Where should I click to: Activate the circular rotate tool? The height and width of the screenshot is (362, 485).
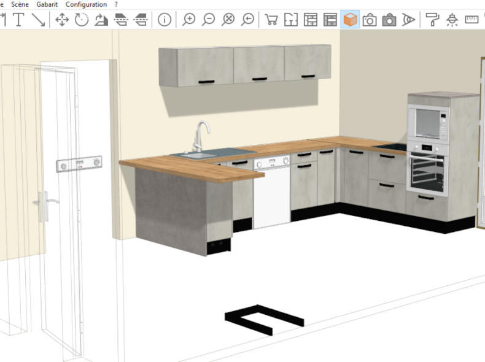82,20
